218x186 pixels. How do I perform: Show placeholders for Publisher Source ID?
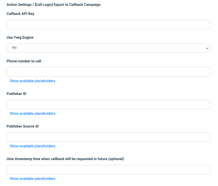(x=32, y=146)
